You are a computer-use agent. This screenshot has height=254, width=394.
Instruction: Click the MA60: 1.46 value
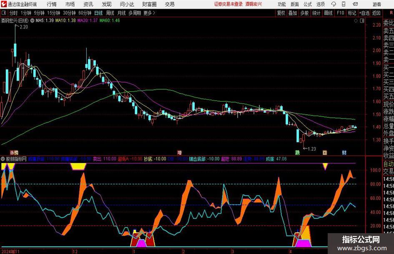(x=110, y=20)
